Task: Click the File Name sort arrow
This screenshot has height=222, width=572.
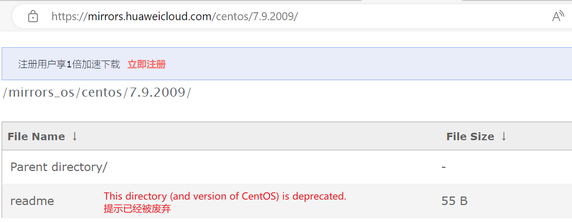Action: (x=75, y=136)
